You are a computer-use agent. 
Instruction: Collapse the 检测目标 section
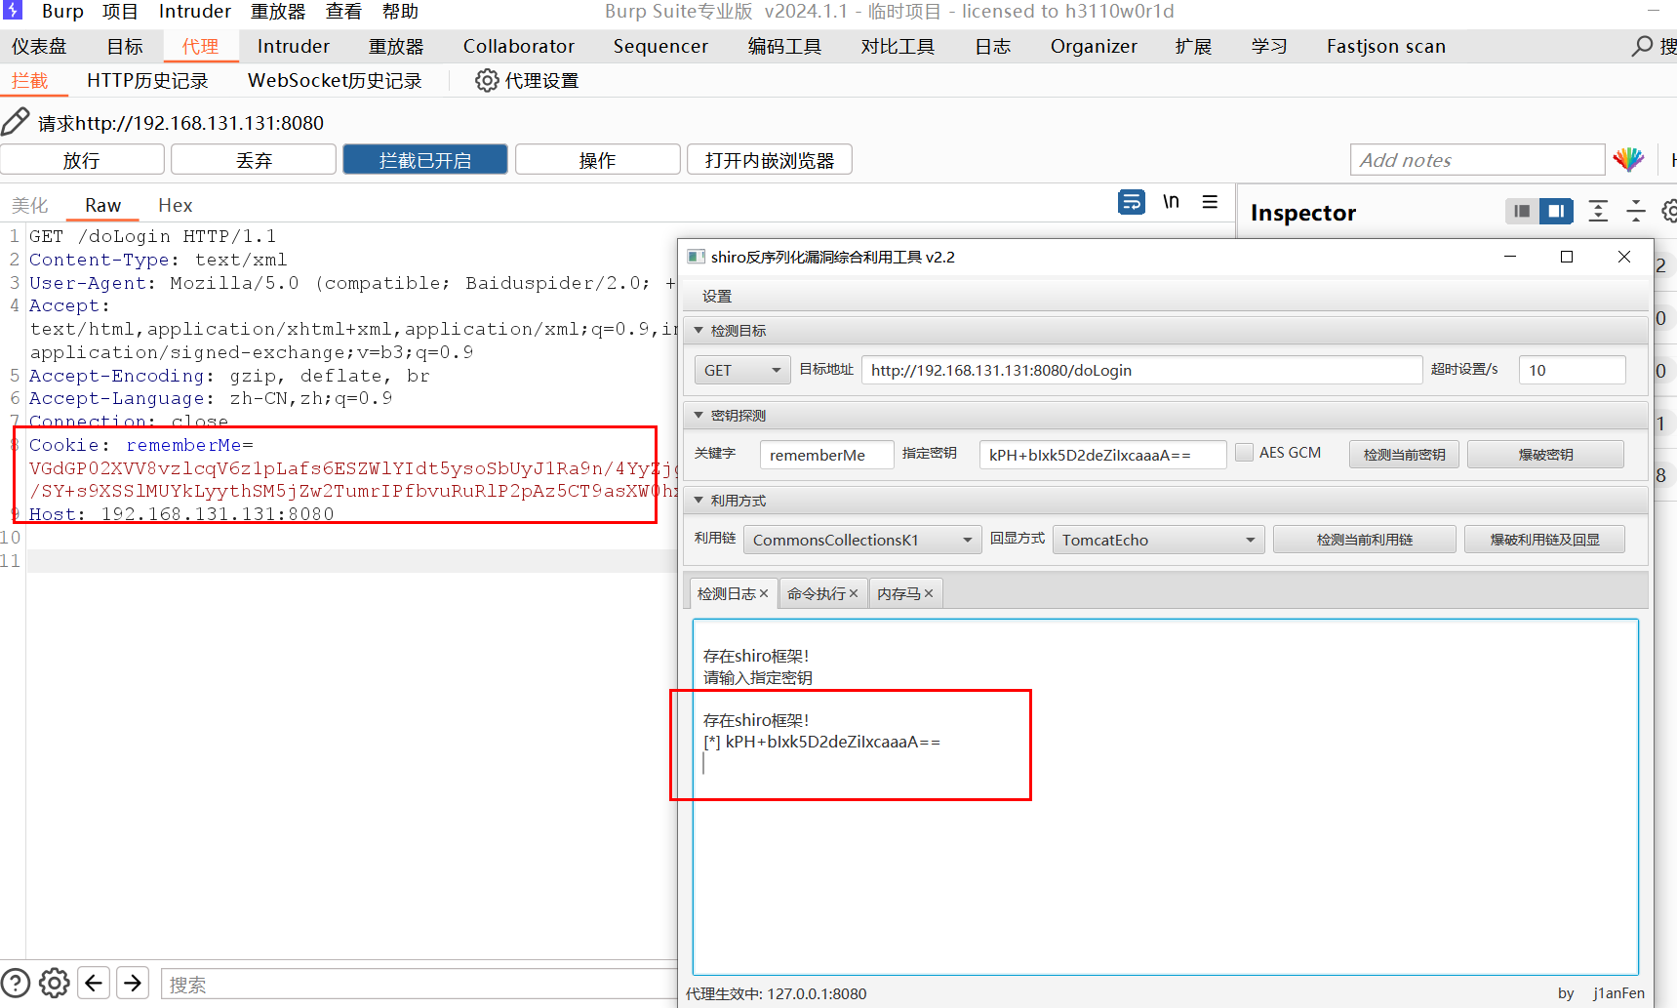pyautogui.click(x=699, y=331)
